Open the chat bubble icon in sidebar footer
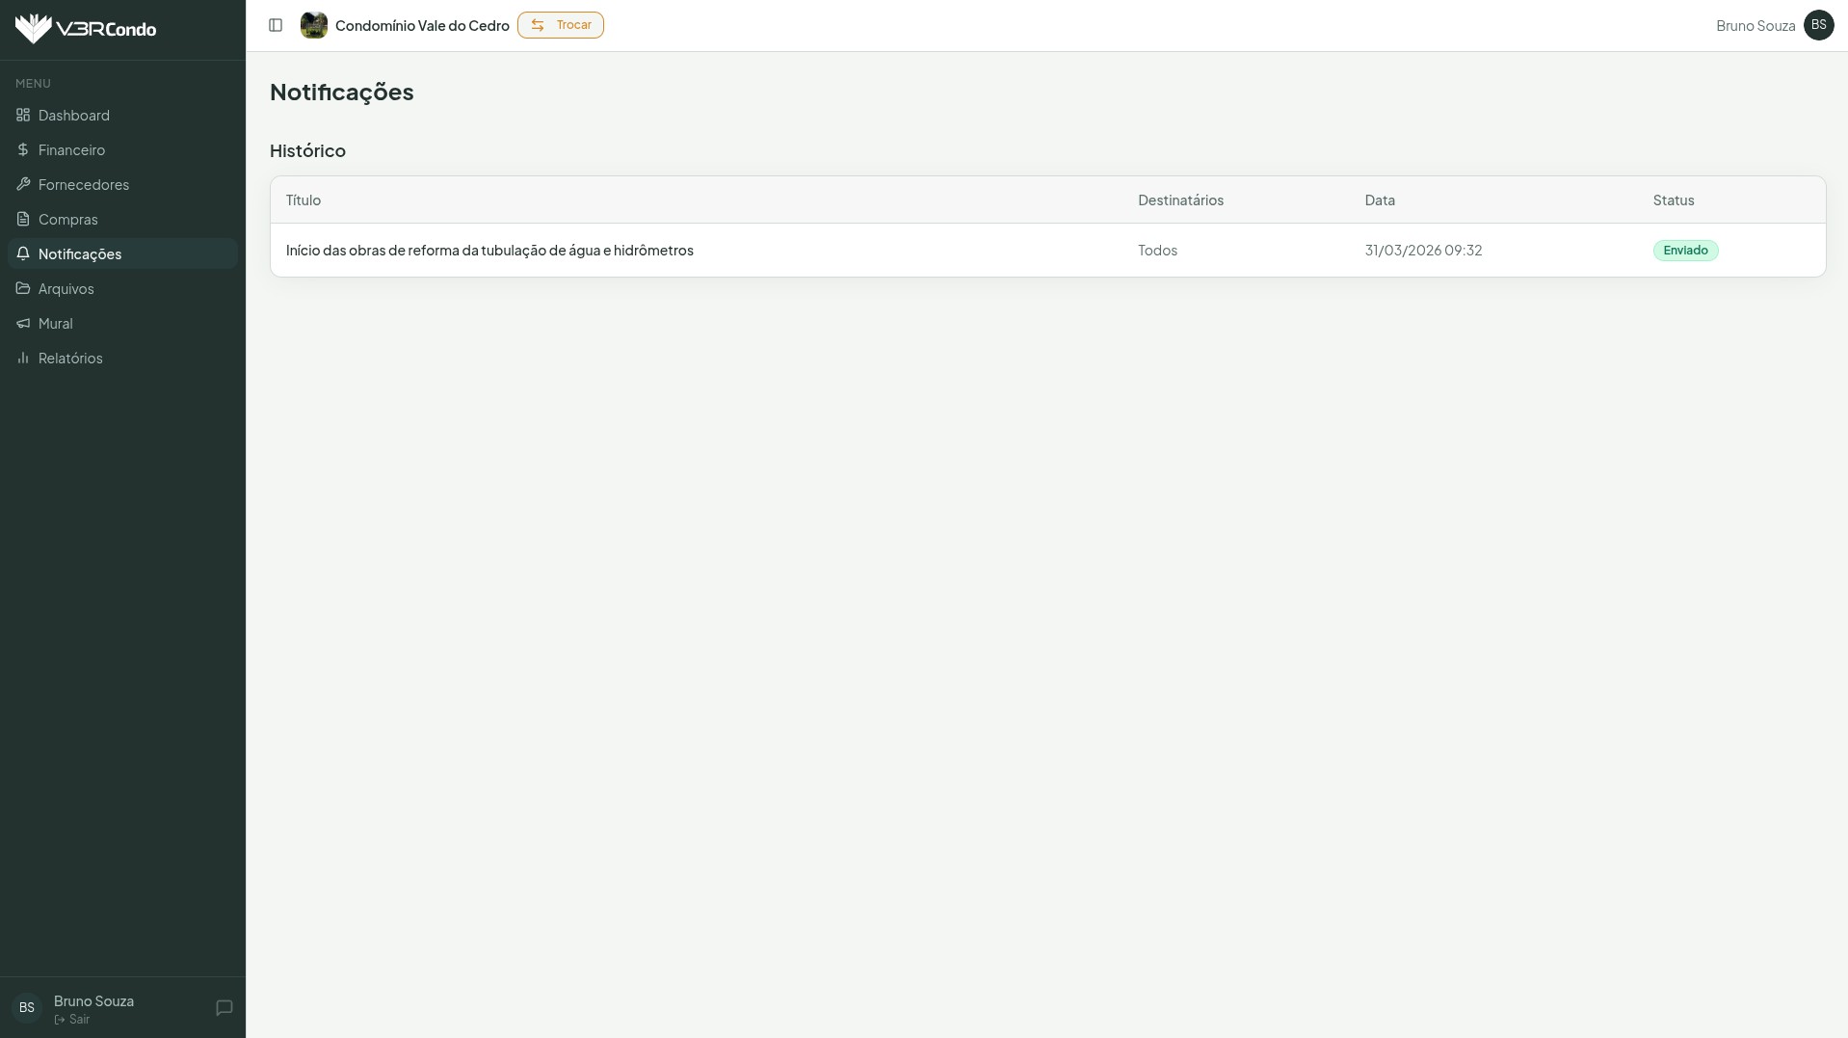Viewport: 1848px width, 1038px height. [x=224, y=1008]
